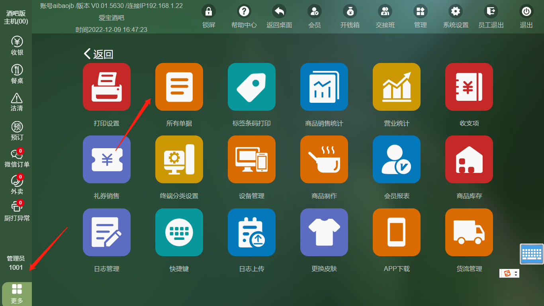Click the 返回 back link
Image resolution: width=544 pixels, height=306 pixels.
[x=98, y=54]
